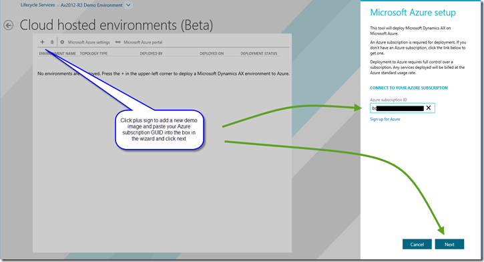Click the trash delete icon in toolbar
The height and width of the screenshot is (262, 484).
tap(52, 42)
